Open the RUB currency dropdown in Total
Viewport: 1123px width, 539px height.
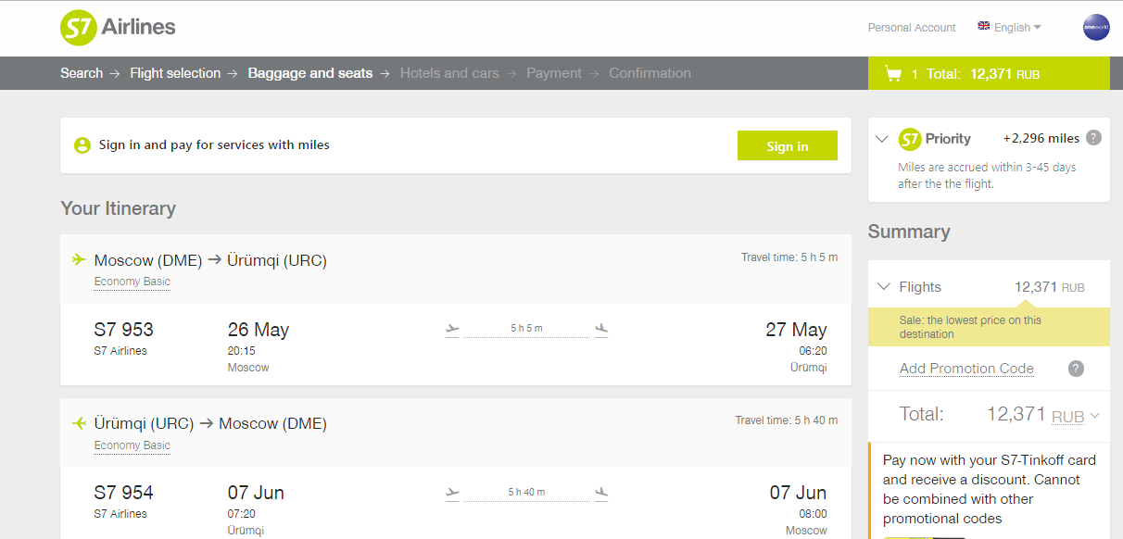[x=1076, y=416]
